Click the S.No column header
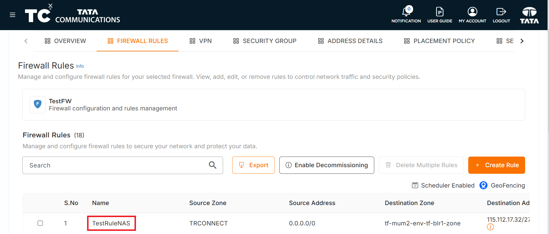The height and width of the screenshot is (234, 549). coord(71,203)
